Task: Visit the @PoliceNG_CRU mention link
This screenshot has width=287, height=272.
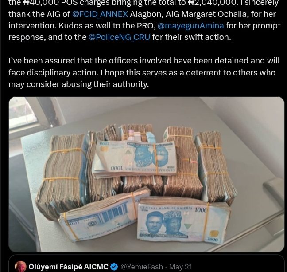Action: [x=119, y=37]
